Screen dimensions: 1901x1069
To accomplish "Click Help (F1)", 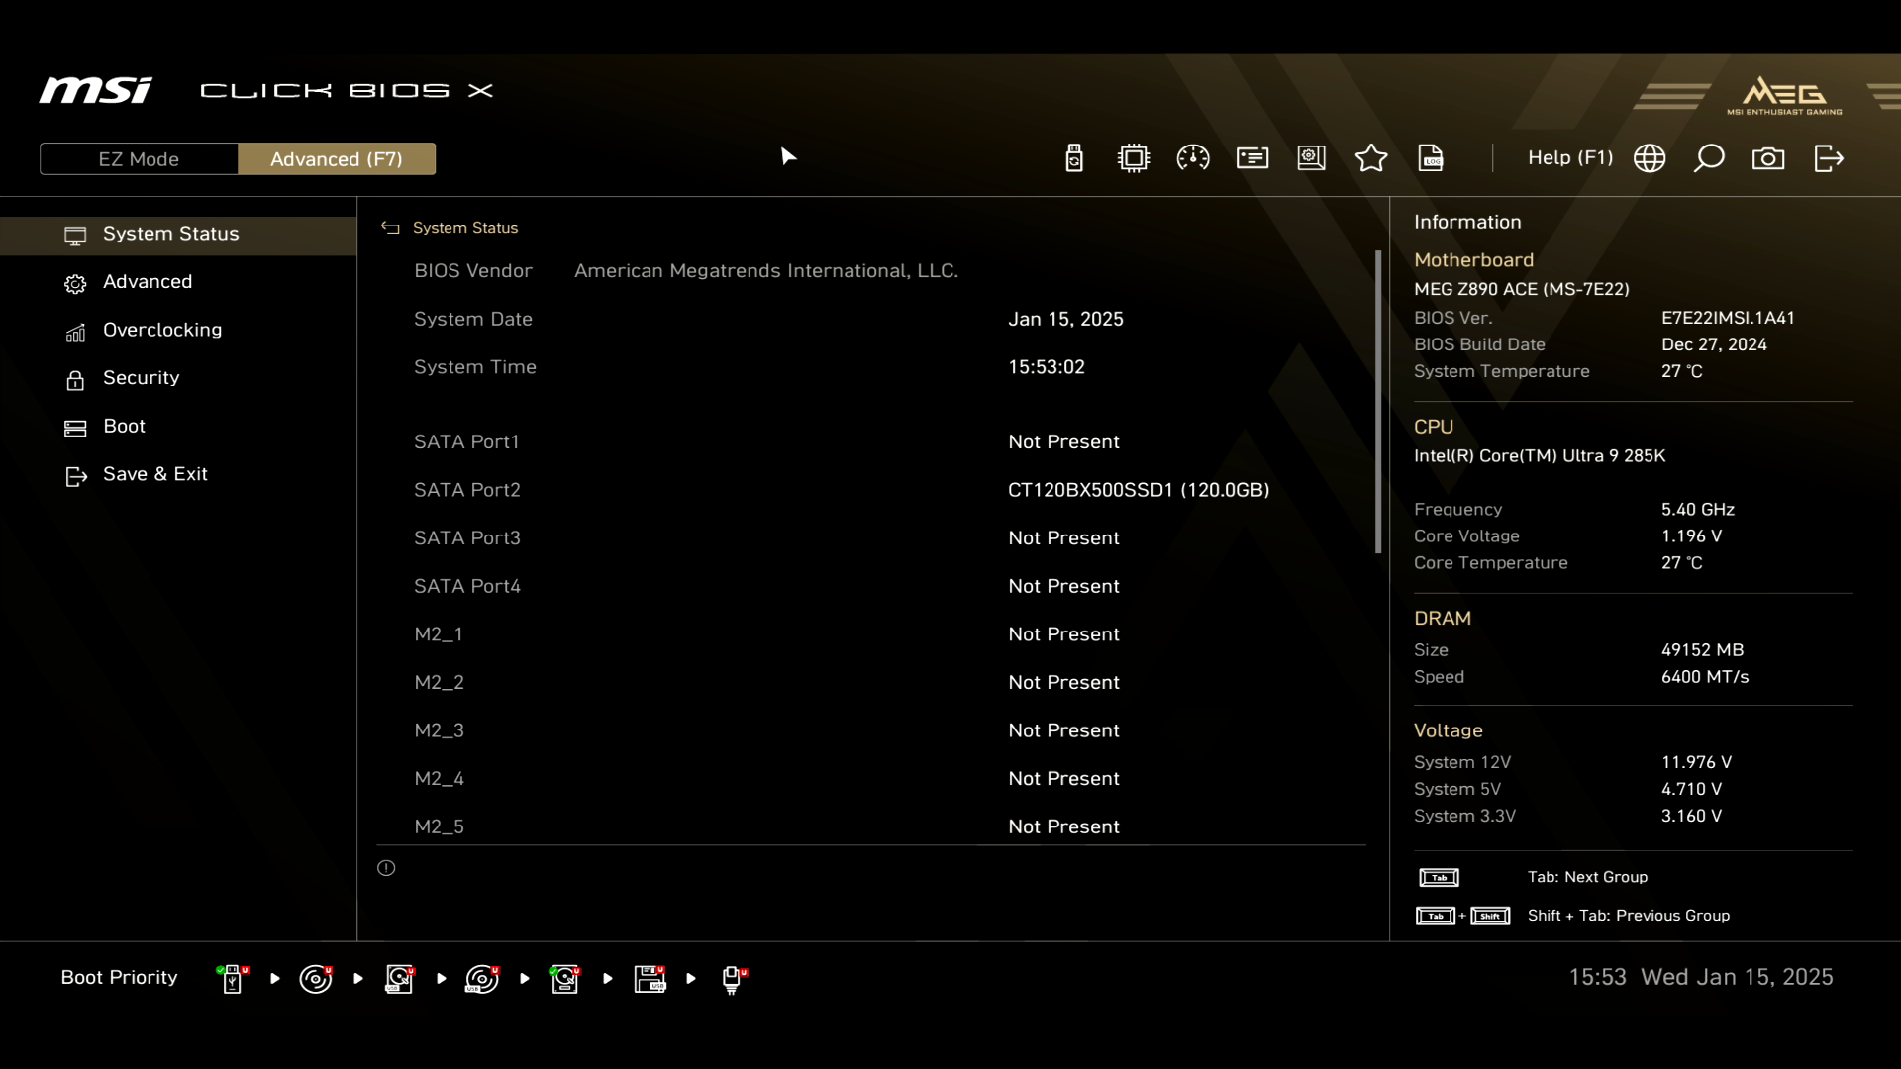I will 1569,158.
